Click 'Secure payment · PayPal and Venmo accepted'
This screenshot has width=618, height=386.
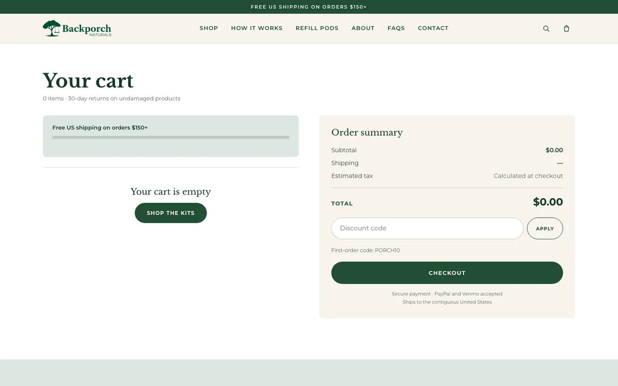tap(447, 294)
